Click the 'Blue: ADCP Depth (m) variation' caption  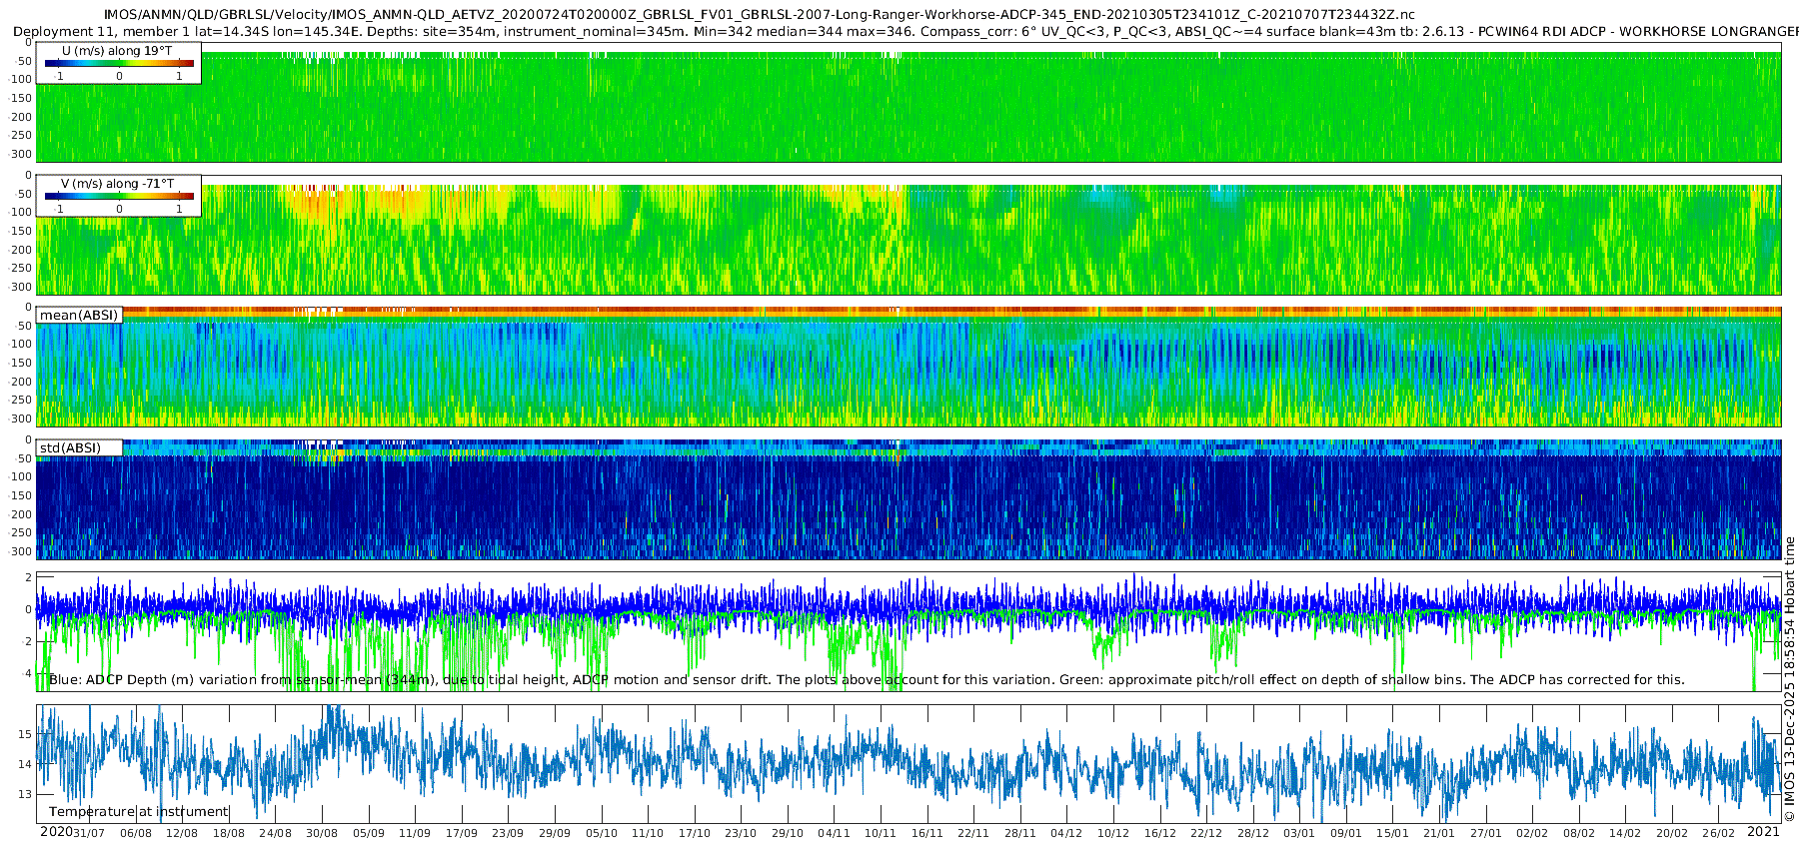tap(867, 680)
